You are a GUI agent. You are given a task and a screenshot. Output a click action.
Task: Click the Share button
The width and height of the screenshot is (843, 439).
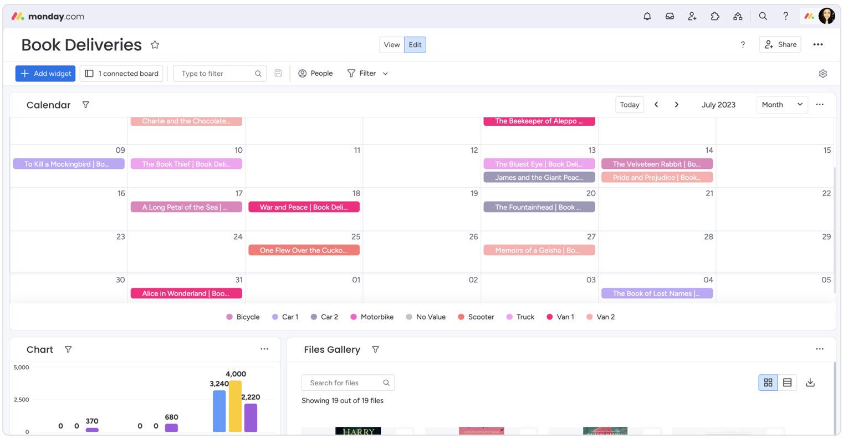pos(780,44)
